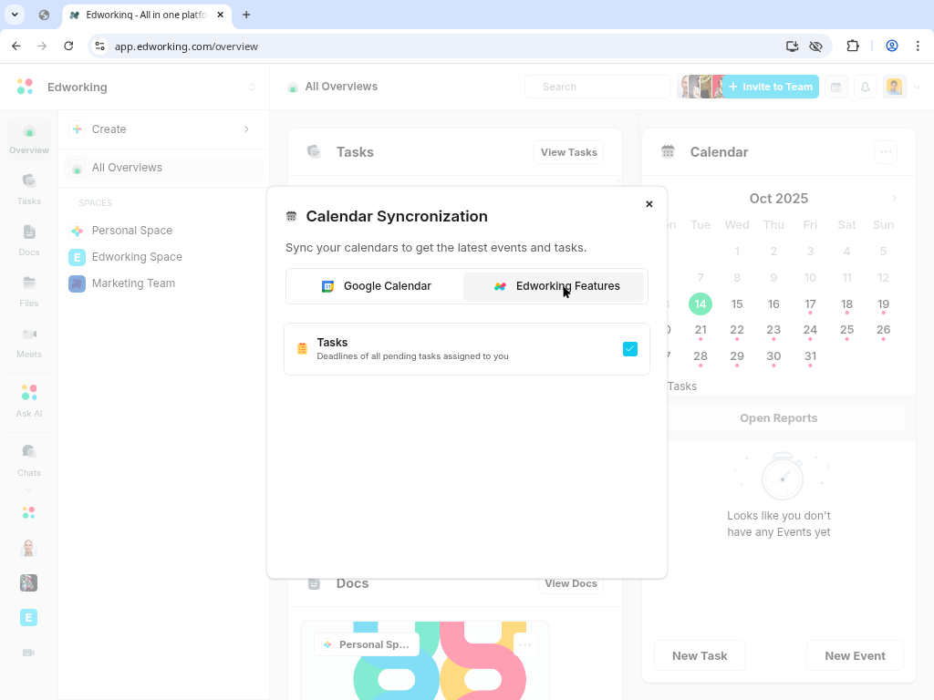Go to Files in sidebar
The image size is (934, 700).
pos(29,290)
